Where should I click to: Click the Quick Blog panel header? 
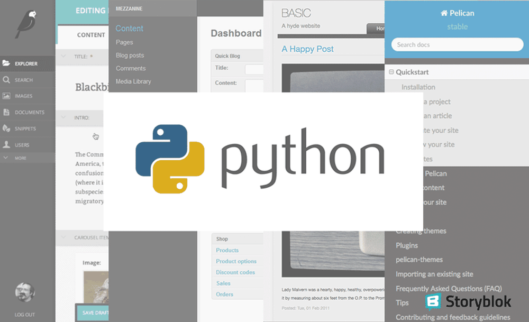coord(237,56)
